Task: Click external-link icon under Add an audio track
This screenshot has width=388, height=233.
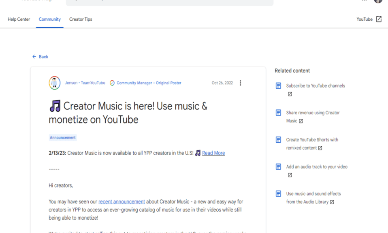Action: coord(290,175)
